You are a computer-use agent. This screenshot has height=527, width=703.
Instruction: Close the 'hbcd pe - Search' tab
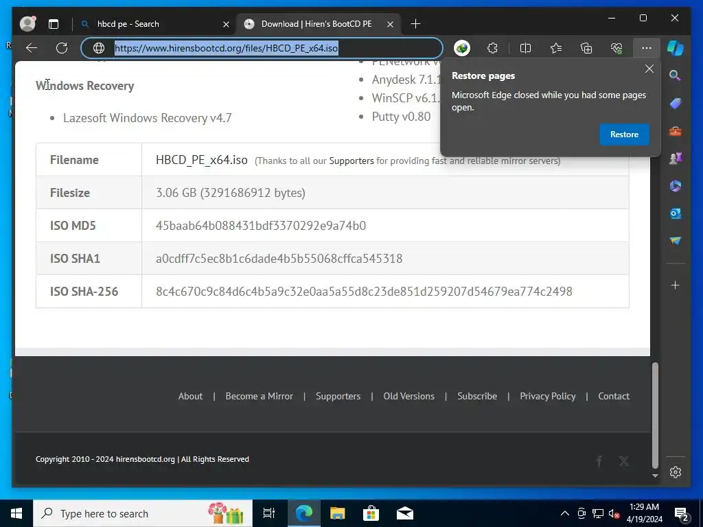(226, 24)
